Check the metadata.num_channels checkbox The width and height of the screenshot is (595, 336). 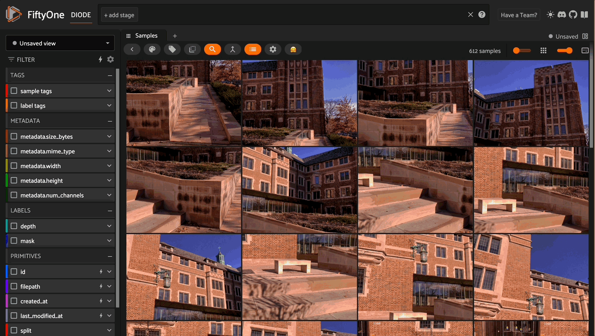[14, 195]
